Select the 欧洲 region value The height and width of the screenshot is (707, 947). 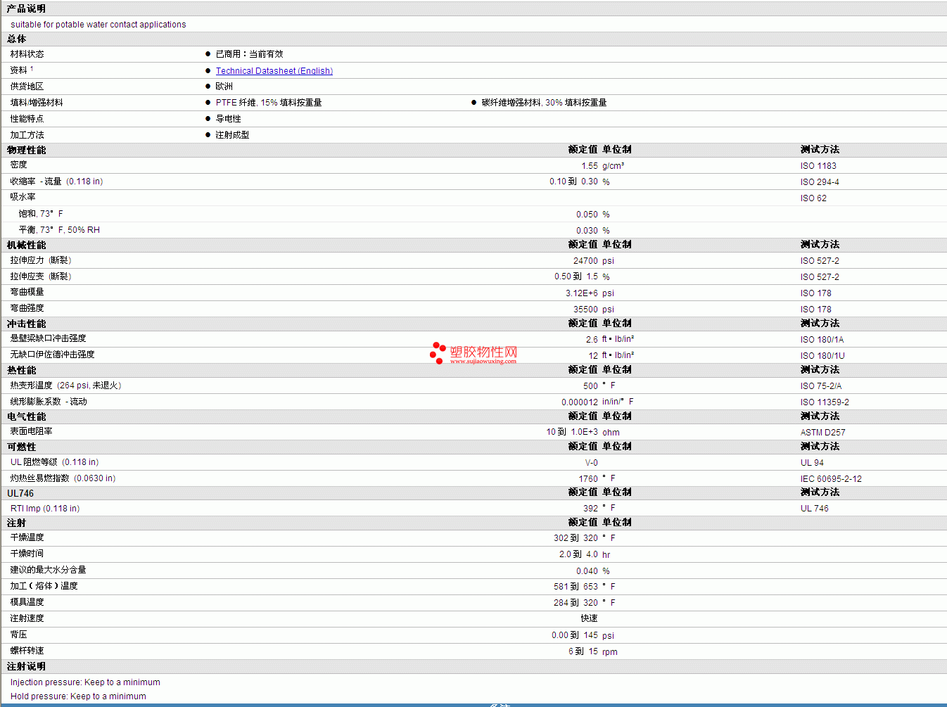[x=224, y=87]
